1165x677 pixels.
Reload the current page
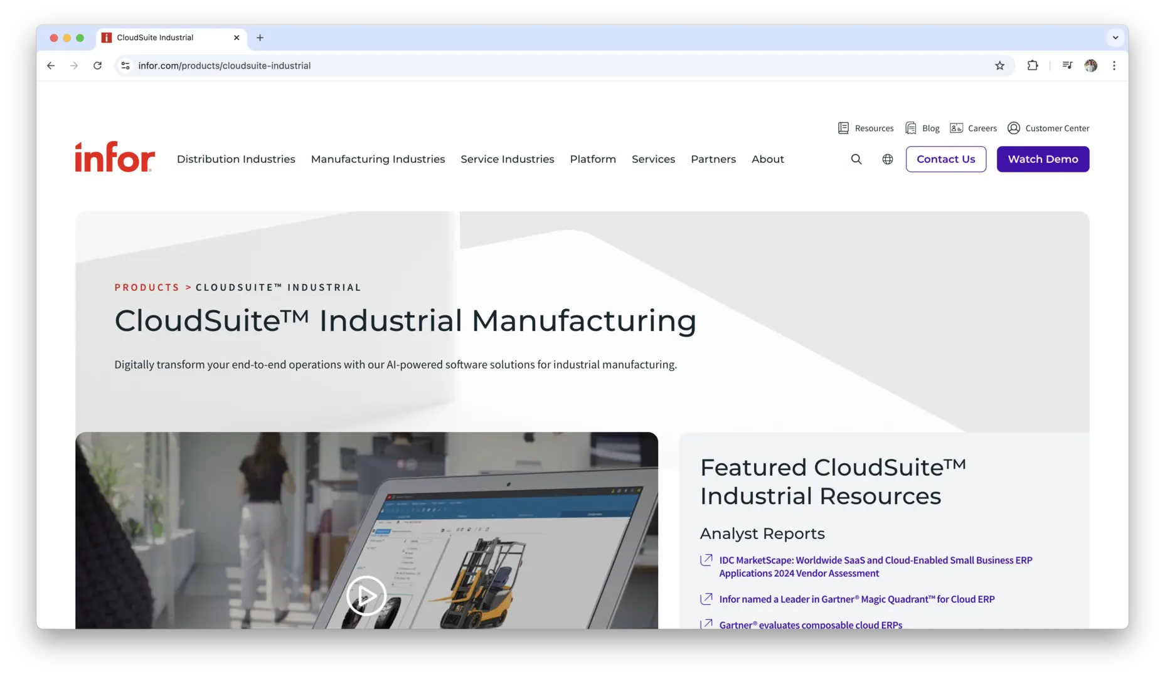pyautogui.click(x=97, y=65)
